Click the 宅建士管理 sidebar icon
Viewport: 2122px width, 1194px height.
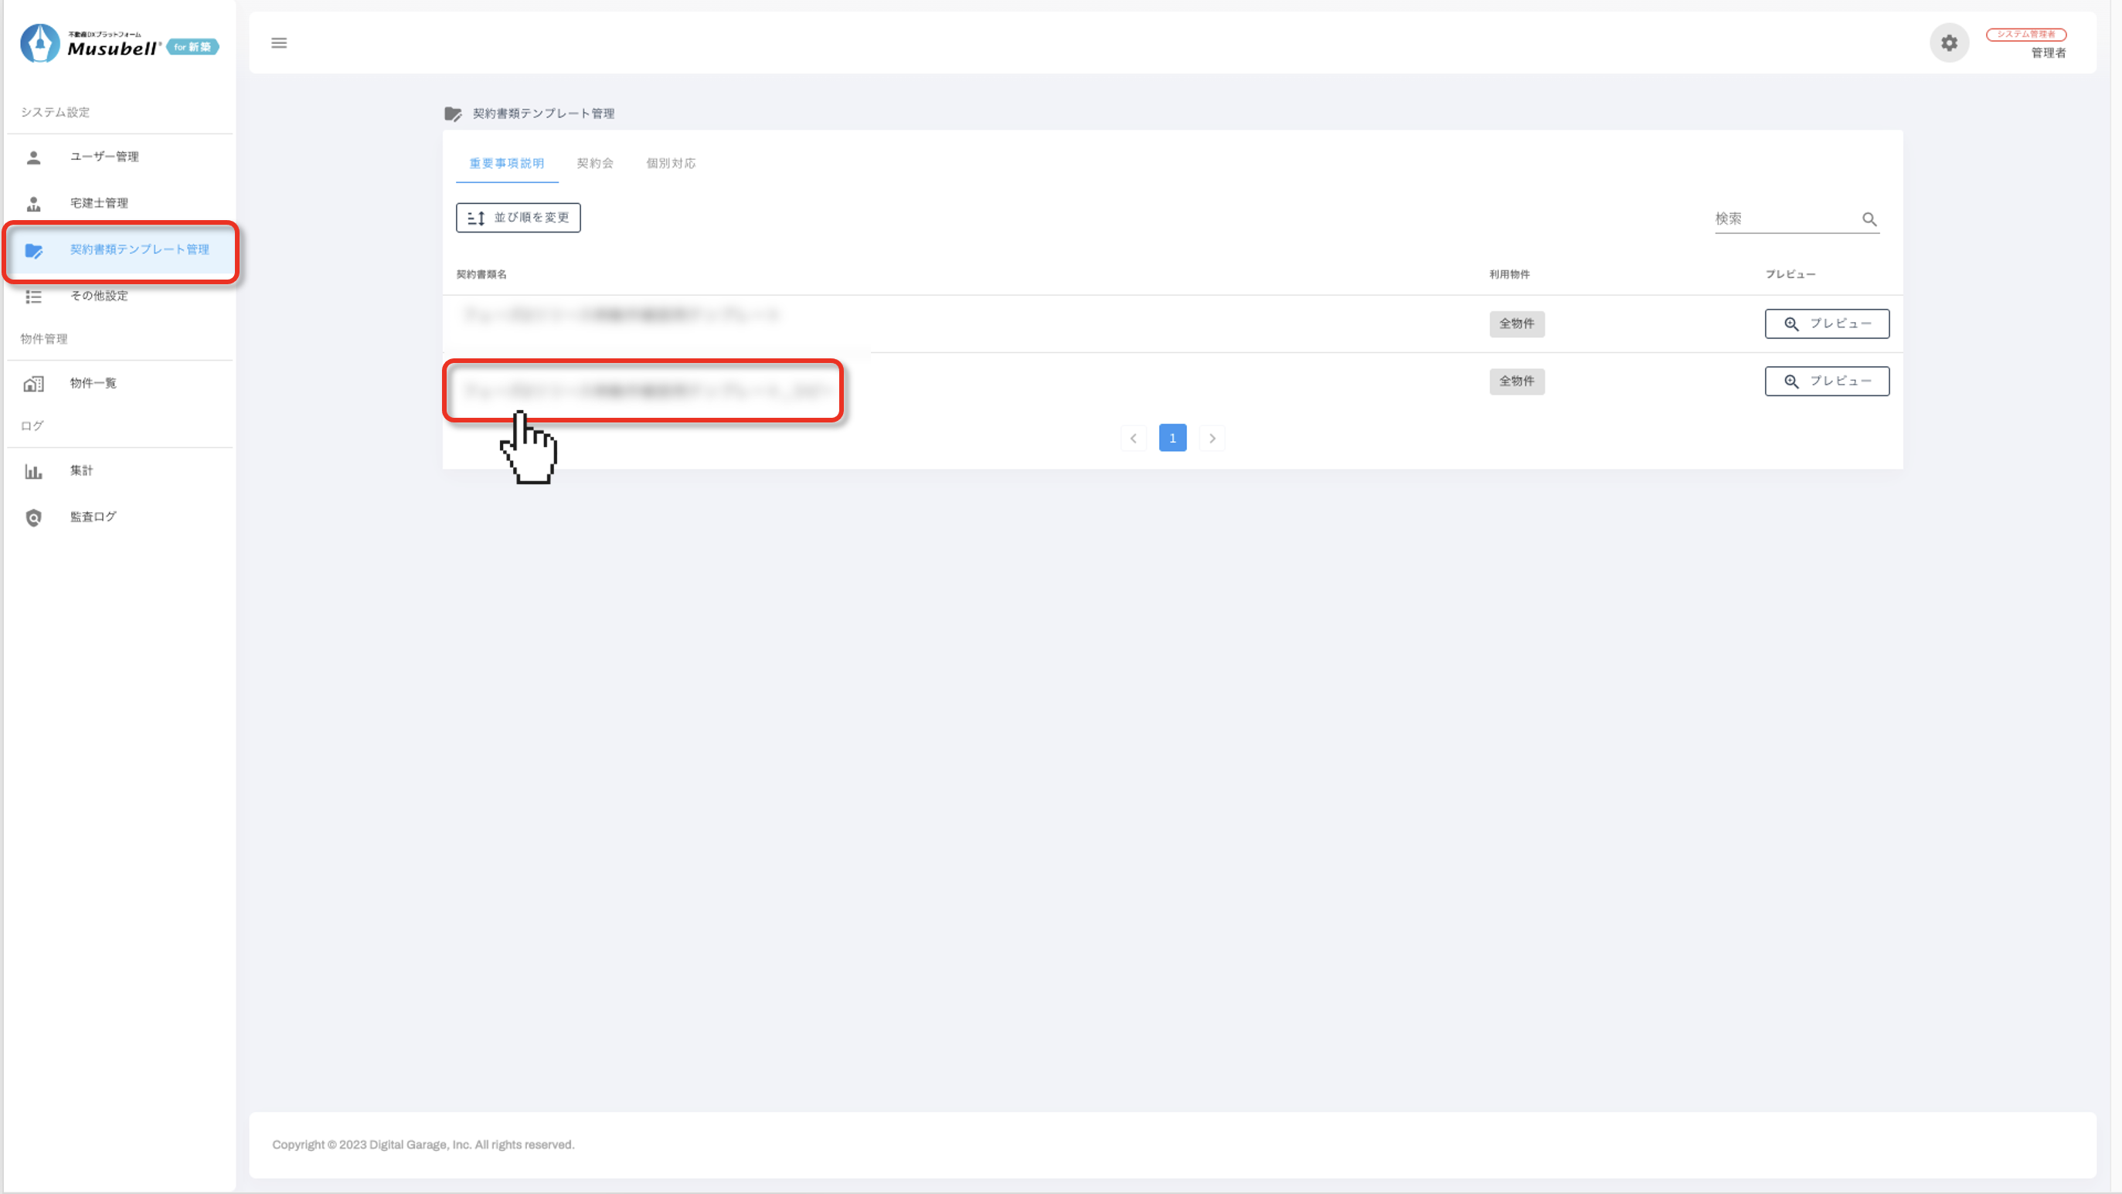tap(34, 203)
